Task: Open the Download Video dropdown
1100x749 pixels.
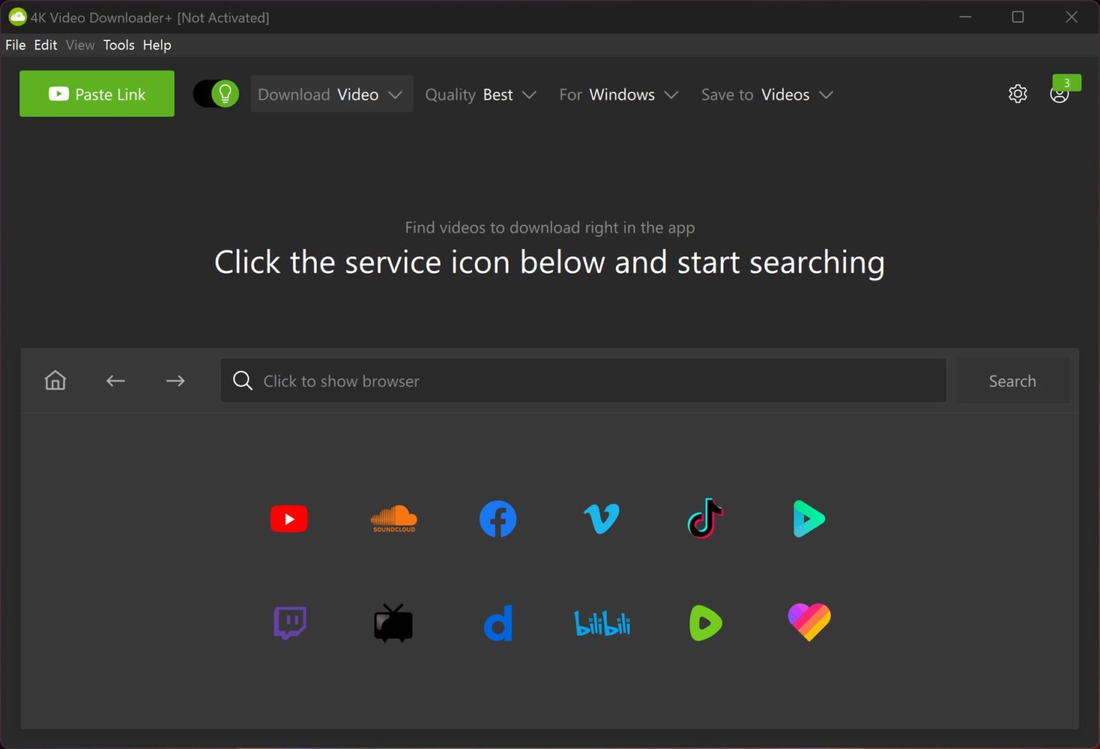Action: point(332,94)
